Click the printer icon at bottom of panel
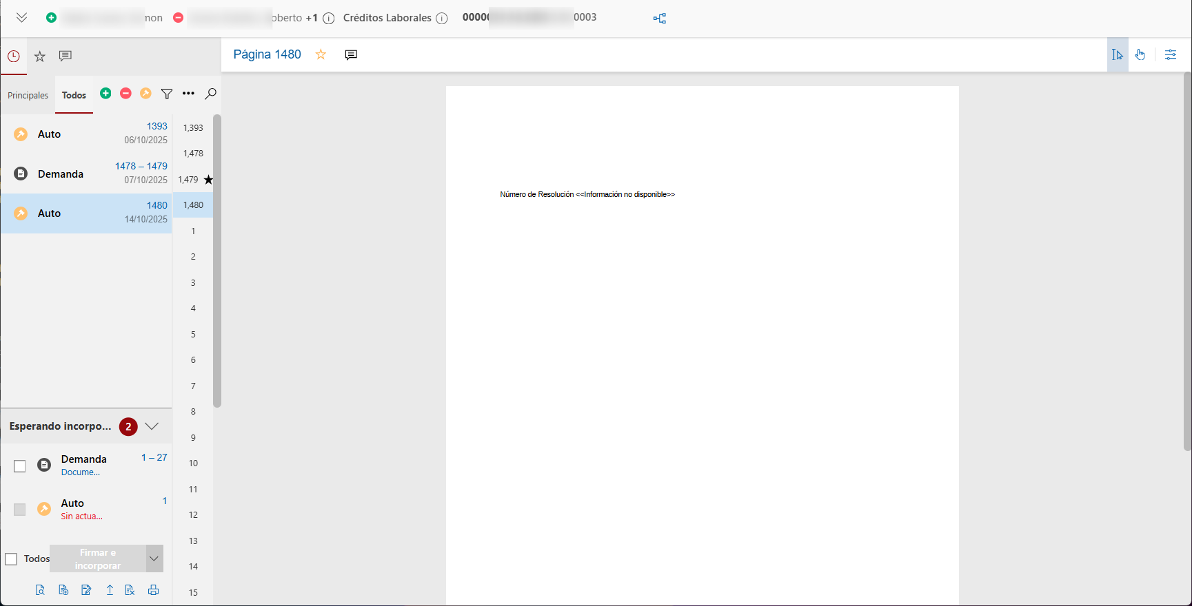The height and width of the screenshot is (606, 1192). 153,590
